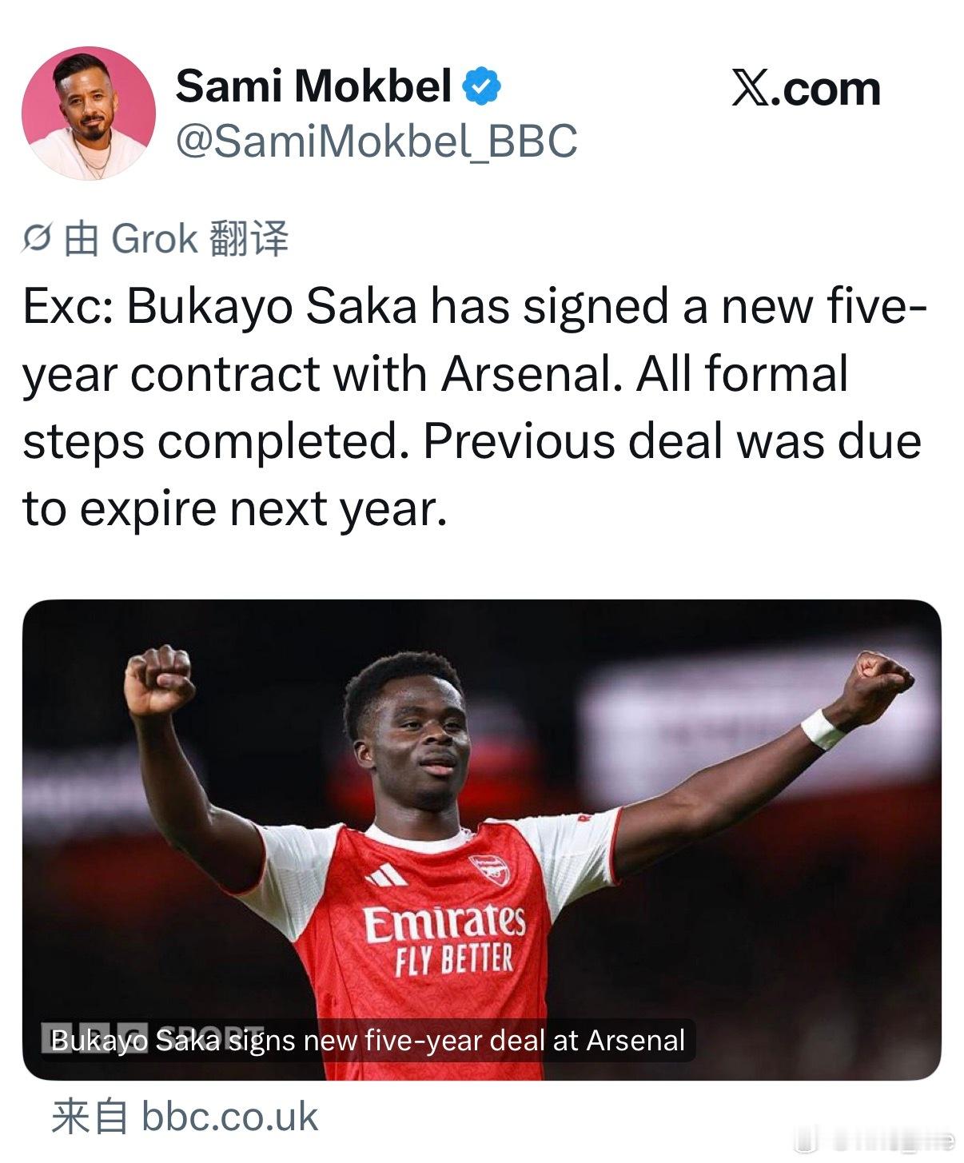Image resolution: width=964 pixels, height=1163 pixels.
Task: Click the blue verified checkmark badge
Action: [x=482, y=86]
